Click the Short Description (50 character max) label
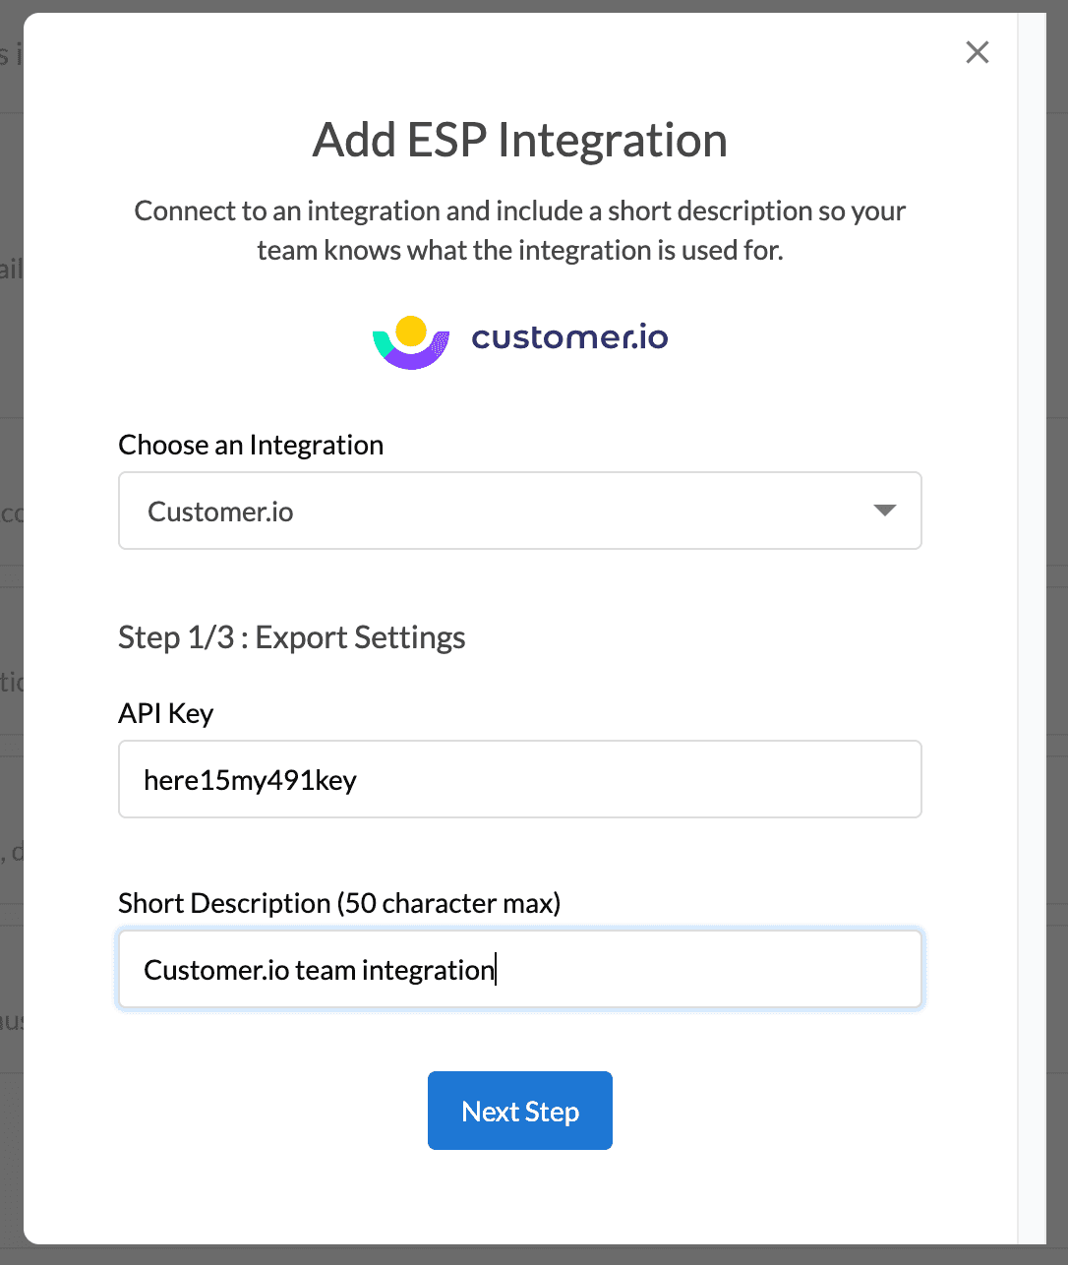 click(339, 903)
